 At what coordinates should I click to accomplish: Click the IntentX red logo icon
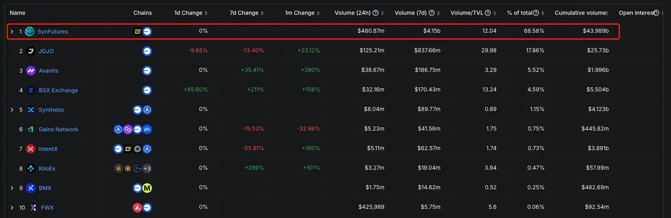coord(30,149)
